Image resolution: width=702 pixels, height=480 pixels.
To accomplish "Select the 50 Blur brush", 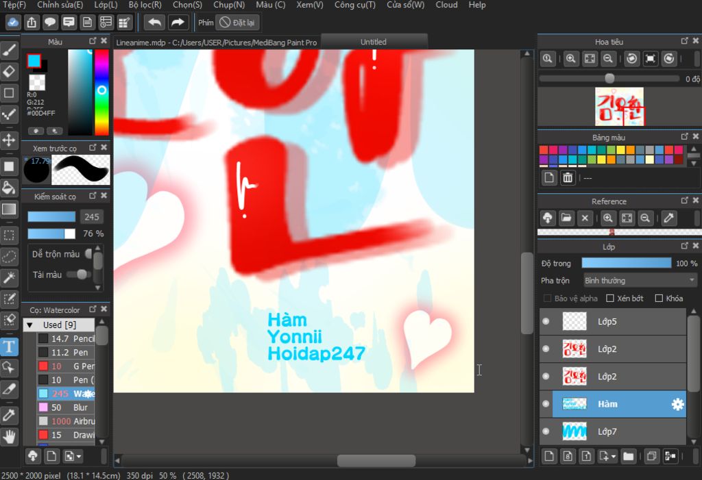I will (66, 407).
